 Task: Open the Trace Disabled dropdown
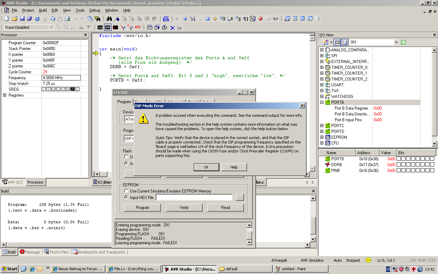(x=51, y=27)
